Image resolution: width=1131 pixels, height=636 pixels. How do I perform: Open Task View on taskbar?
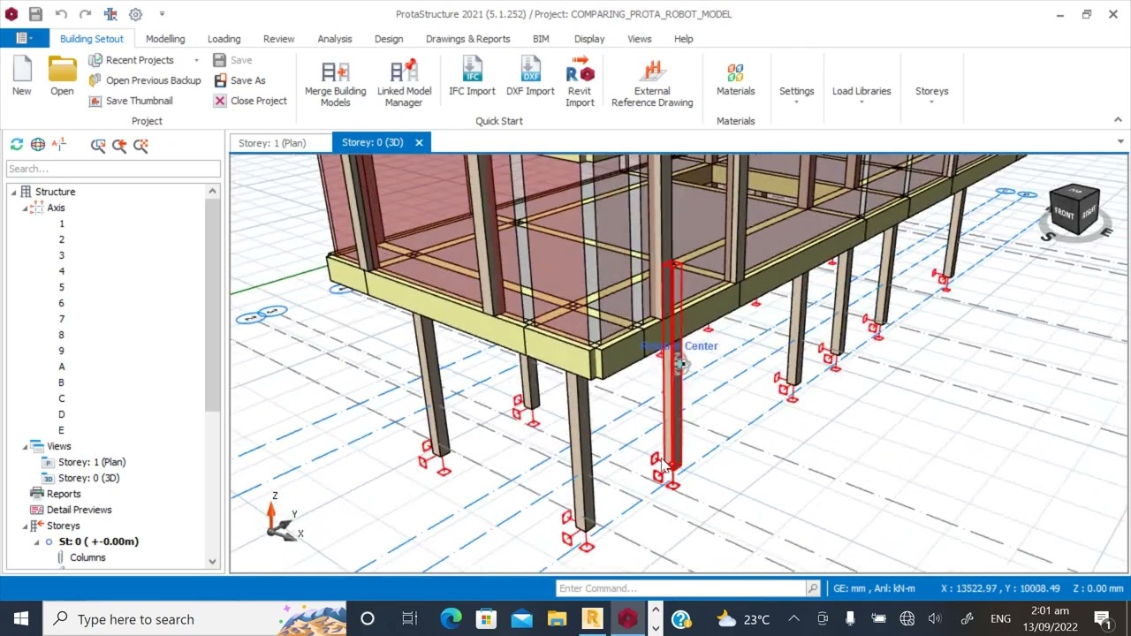click(x=409, y=618)
